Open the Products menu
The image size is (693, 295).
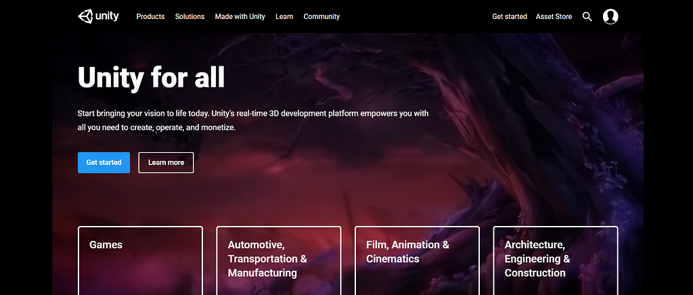click(x=150, y=17)
